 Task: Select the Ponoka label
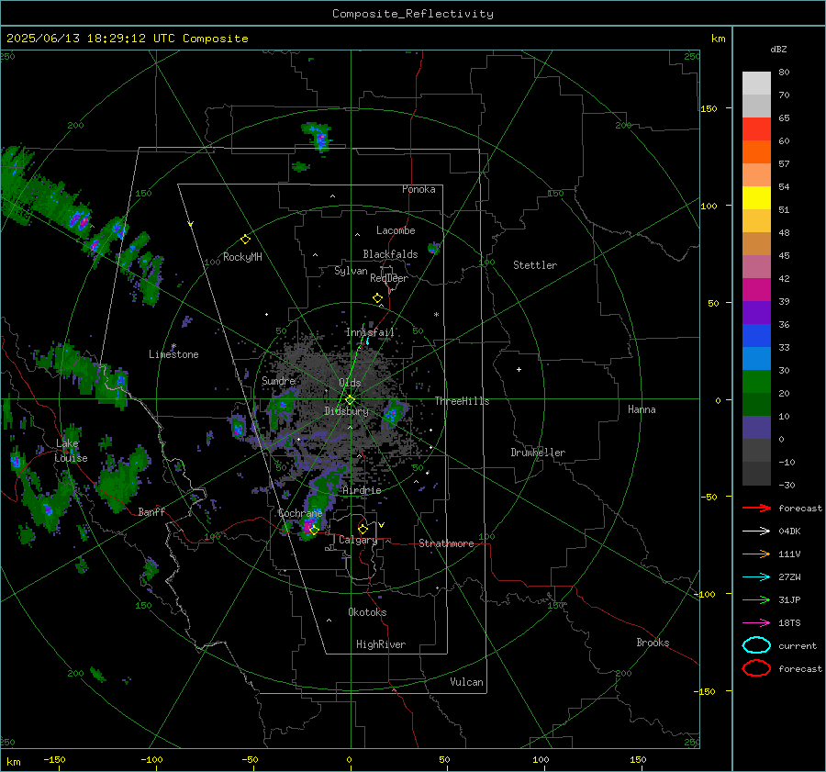coord(419,190)
